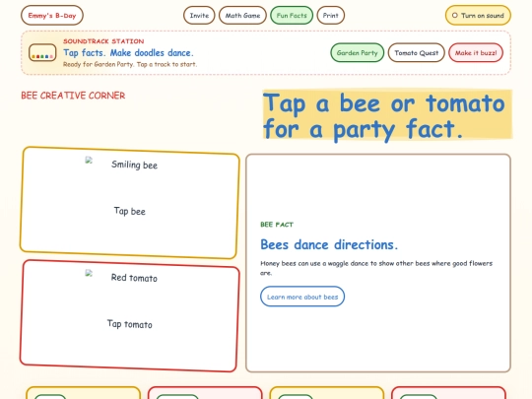Click the 'Ready for Garden Party' status text

pos(130,64)
